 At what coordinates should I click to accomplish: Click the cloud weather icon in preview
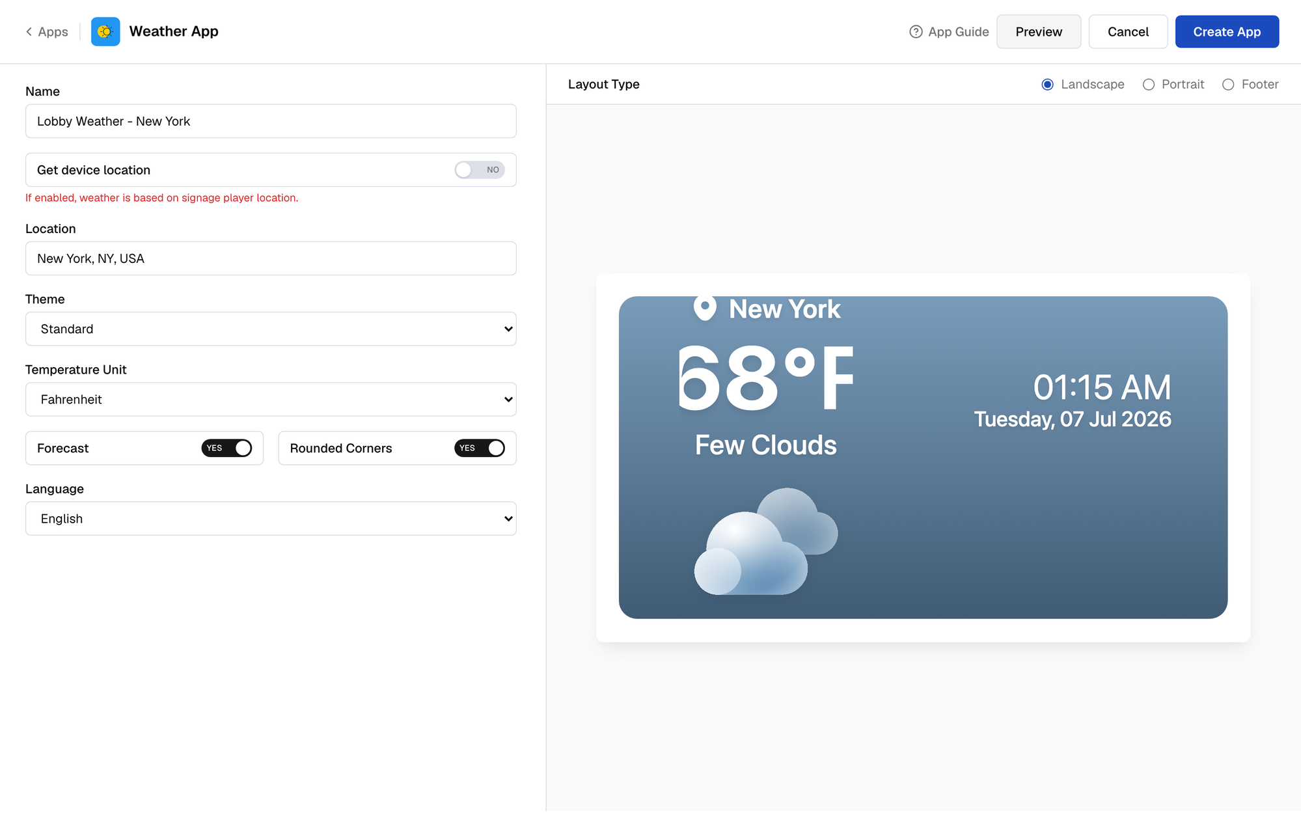(x=766, y=542)
